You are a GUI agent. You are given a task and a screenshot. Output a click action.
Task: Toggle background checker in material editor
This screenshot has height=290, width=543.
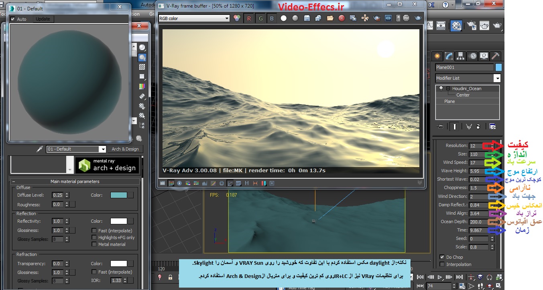coord(142,66)
